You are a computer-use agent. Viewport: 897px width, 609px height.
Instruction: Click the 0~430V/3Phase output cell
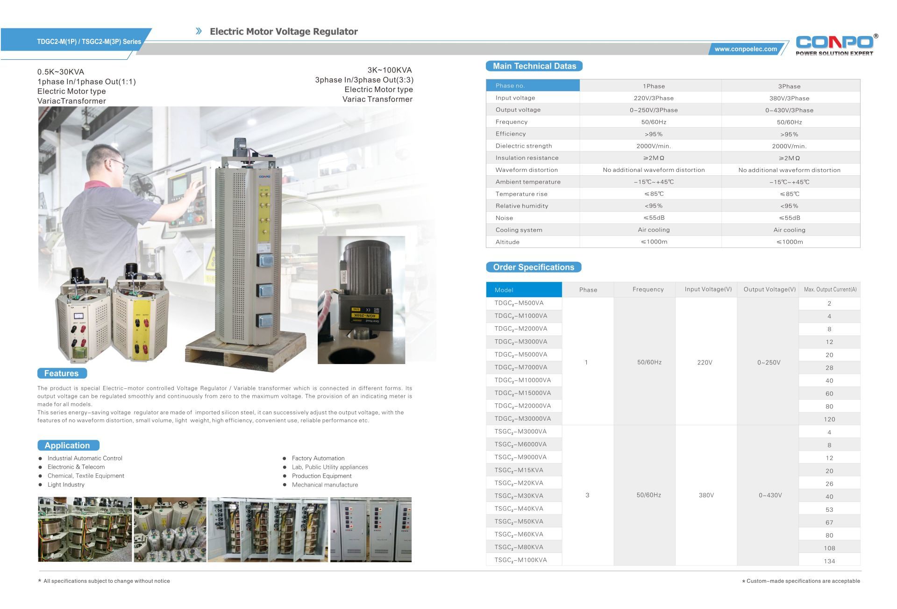[789, 110]
